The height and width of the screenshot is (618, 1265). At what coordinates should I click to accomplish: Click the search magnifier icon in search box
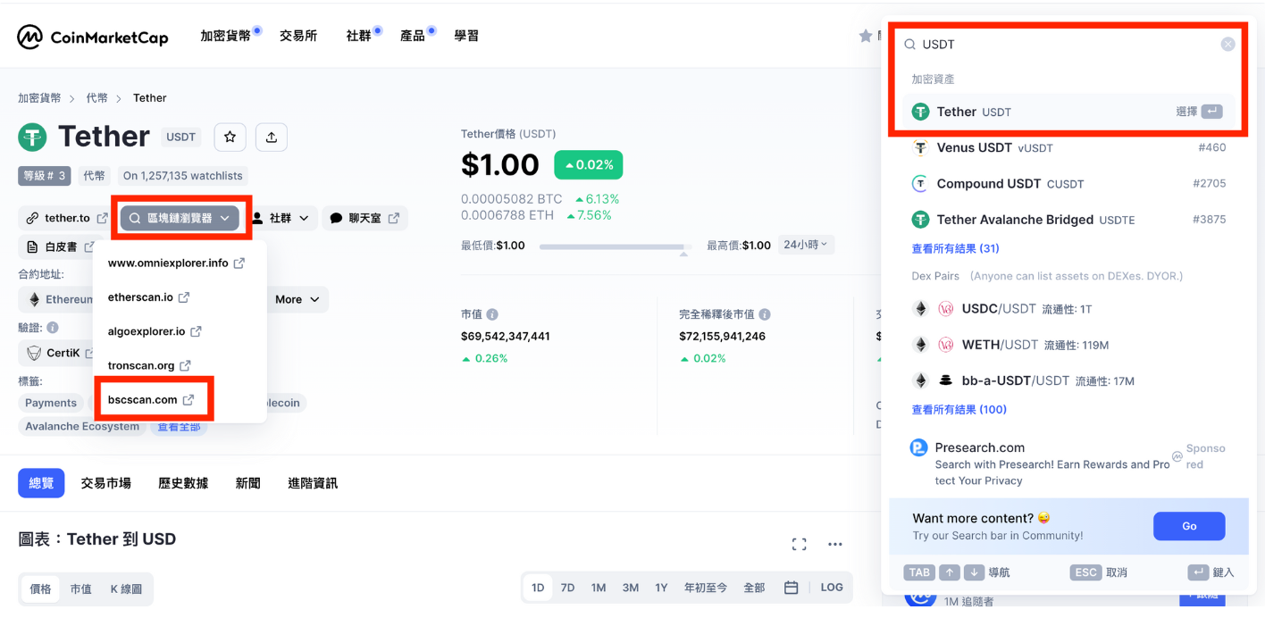(x=909, y=45)
